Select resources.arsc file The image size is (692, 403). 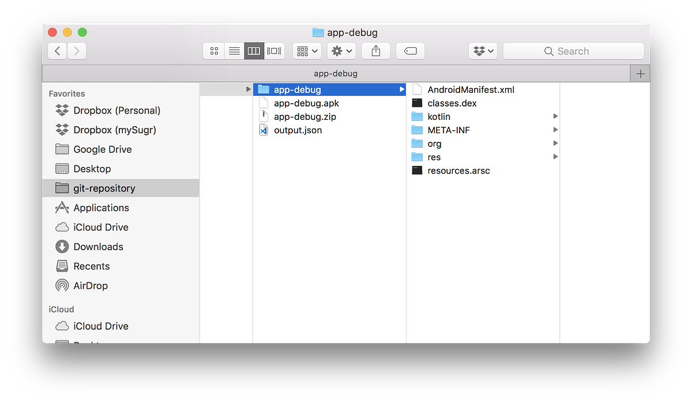click(x=483, y=171)
